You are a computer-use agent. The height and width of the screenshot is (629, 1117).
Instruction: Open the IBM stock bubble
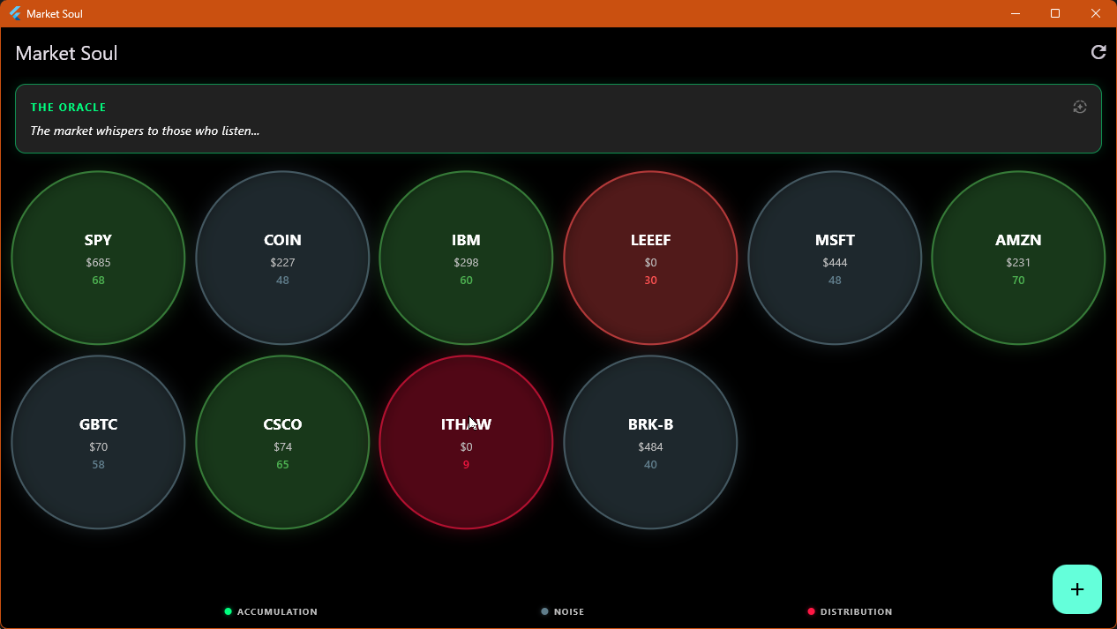click(466, 258)
